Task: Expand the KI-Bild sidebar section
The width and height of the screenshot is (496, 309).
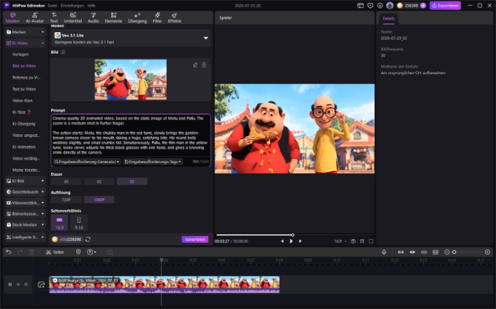Action: [25, 181]
